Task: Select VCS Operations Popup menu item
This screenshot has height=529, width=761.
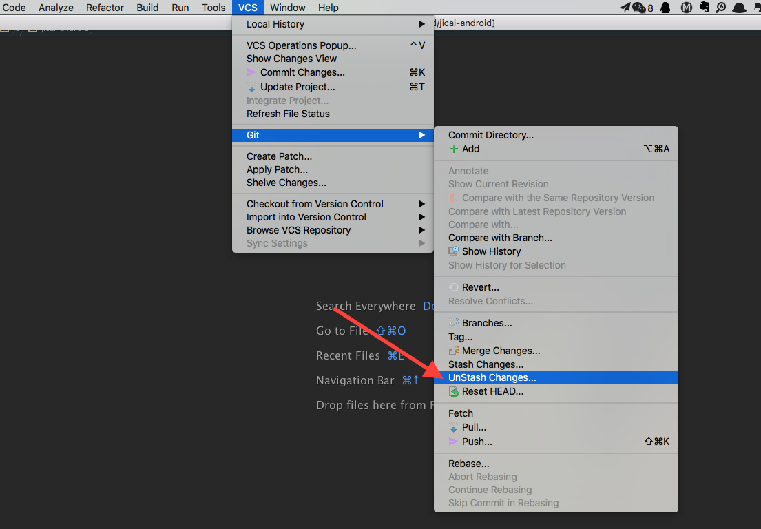Action: [x=333, y=45]
